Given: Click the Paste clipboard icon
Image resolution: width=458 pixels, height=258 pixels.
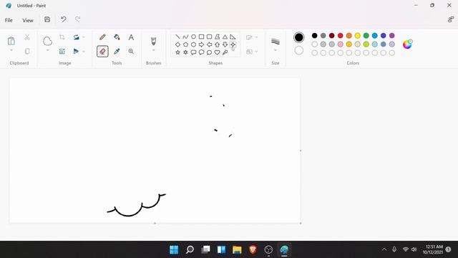Looking at the screenshot, I should click(11, 41).
